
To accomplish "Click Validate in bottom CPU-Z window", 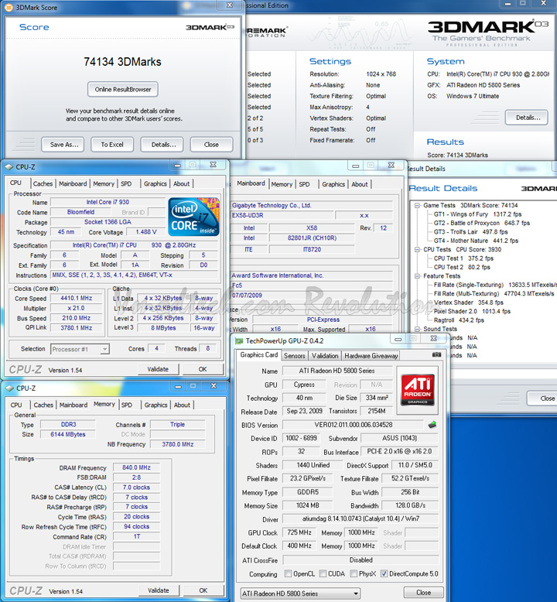I will tap(159, 590).
